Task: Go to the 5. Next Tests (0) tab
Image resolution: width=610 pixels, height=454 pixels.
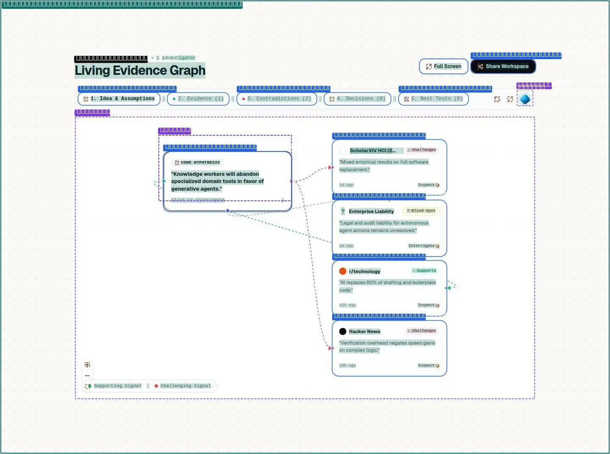Action: [x=433, y=99]
